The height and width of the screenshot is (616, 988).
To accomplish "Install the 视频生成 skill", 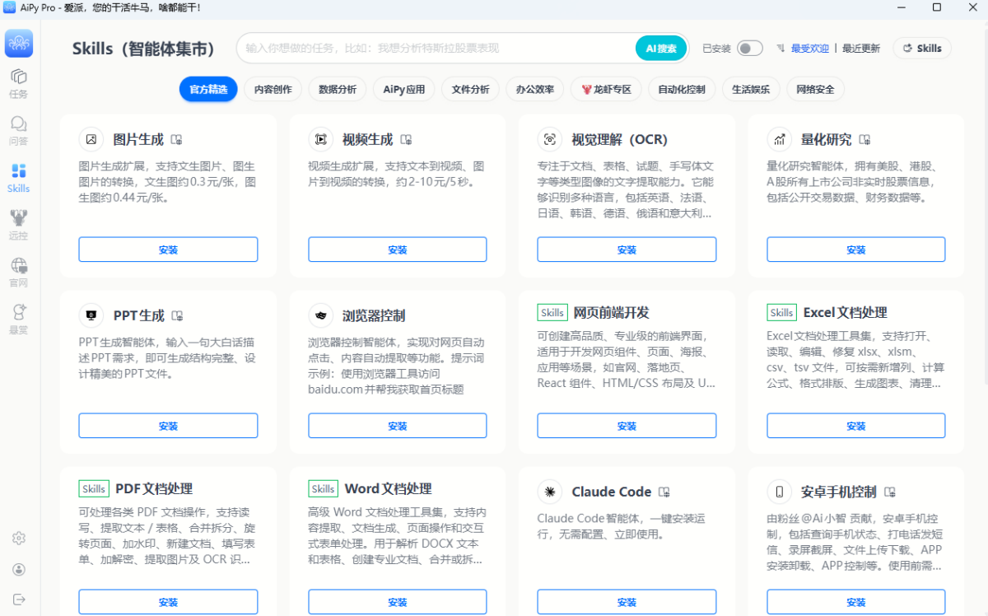I will click(x=397, y=250).
